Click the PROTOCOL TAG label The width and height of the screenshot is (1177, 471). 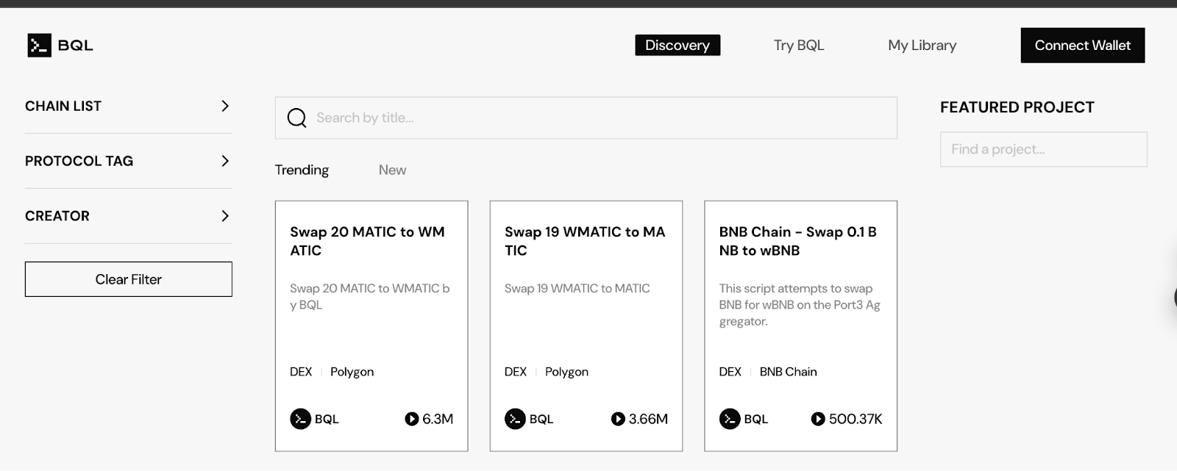tap(79, 161)
